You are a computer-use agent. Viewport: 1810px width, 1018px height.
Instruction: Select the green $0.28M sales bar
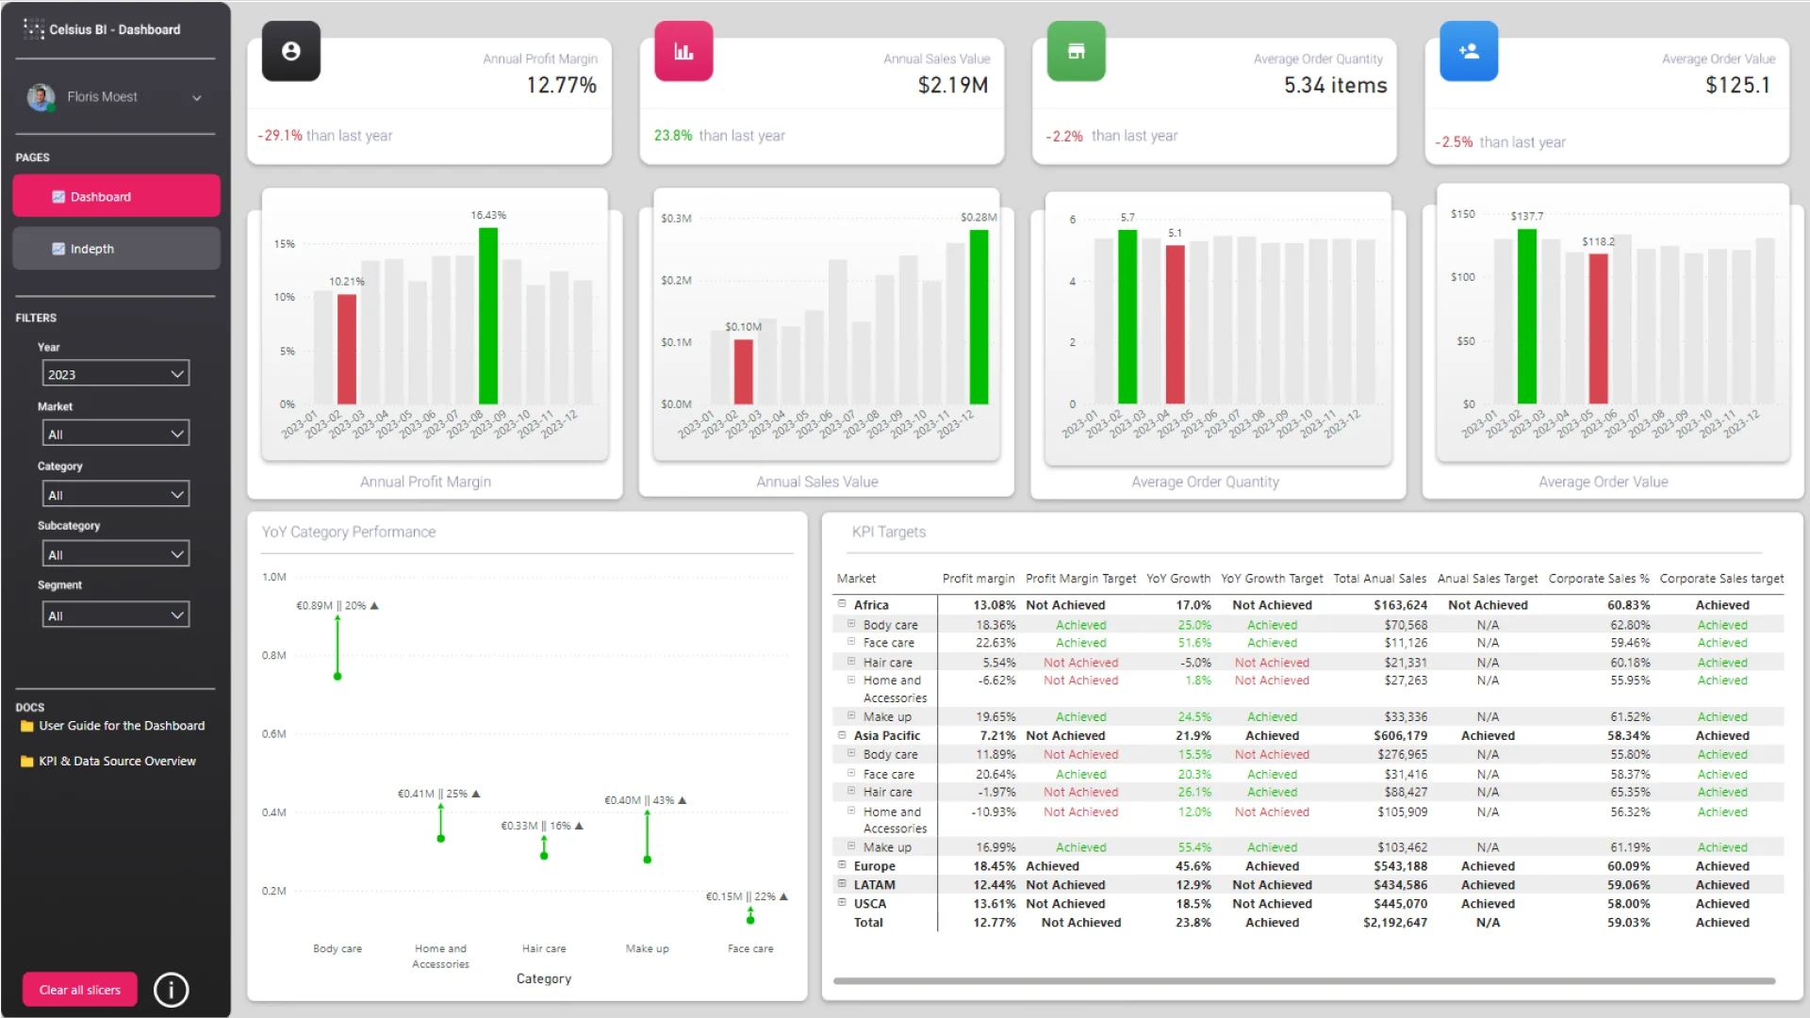[x=979, y=317]
